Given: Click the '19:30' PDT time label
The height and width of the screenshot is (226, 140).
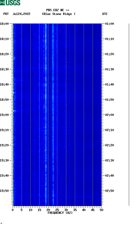Looking at the screenshot, I should (x=4, y=160).
